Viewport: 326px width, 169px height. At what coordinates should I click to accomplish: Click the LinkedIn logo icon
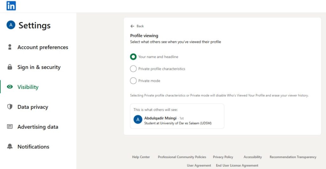click(11, 6)
